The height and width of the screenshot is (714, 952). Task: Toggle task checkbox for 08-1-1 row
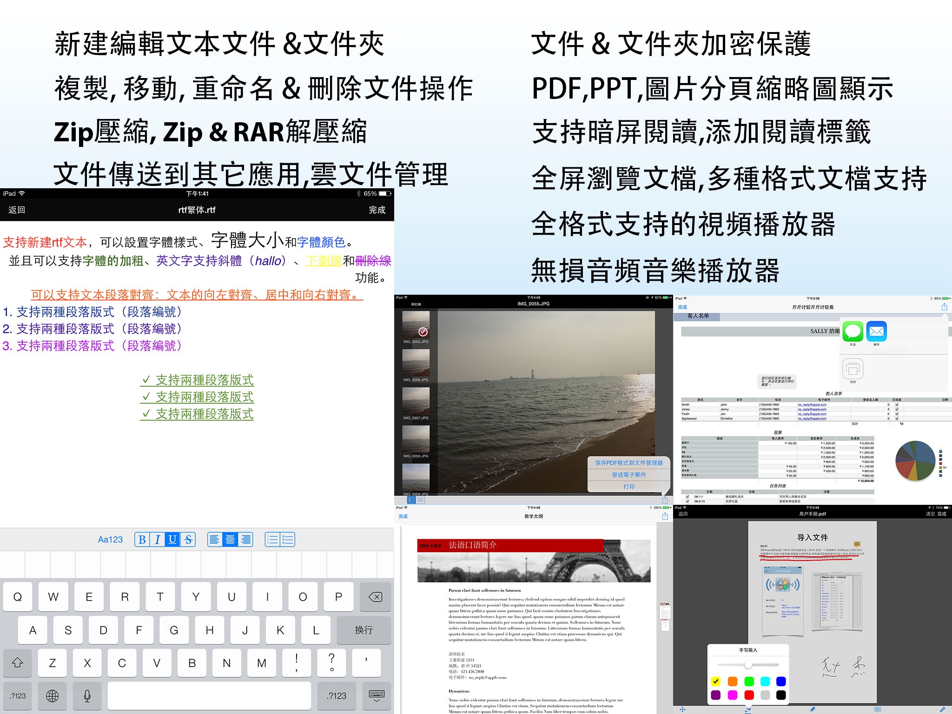[x=688, y=496]
